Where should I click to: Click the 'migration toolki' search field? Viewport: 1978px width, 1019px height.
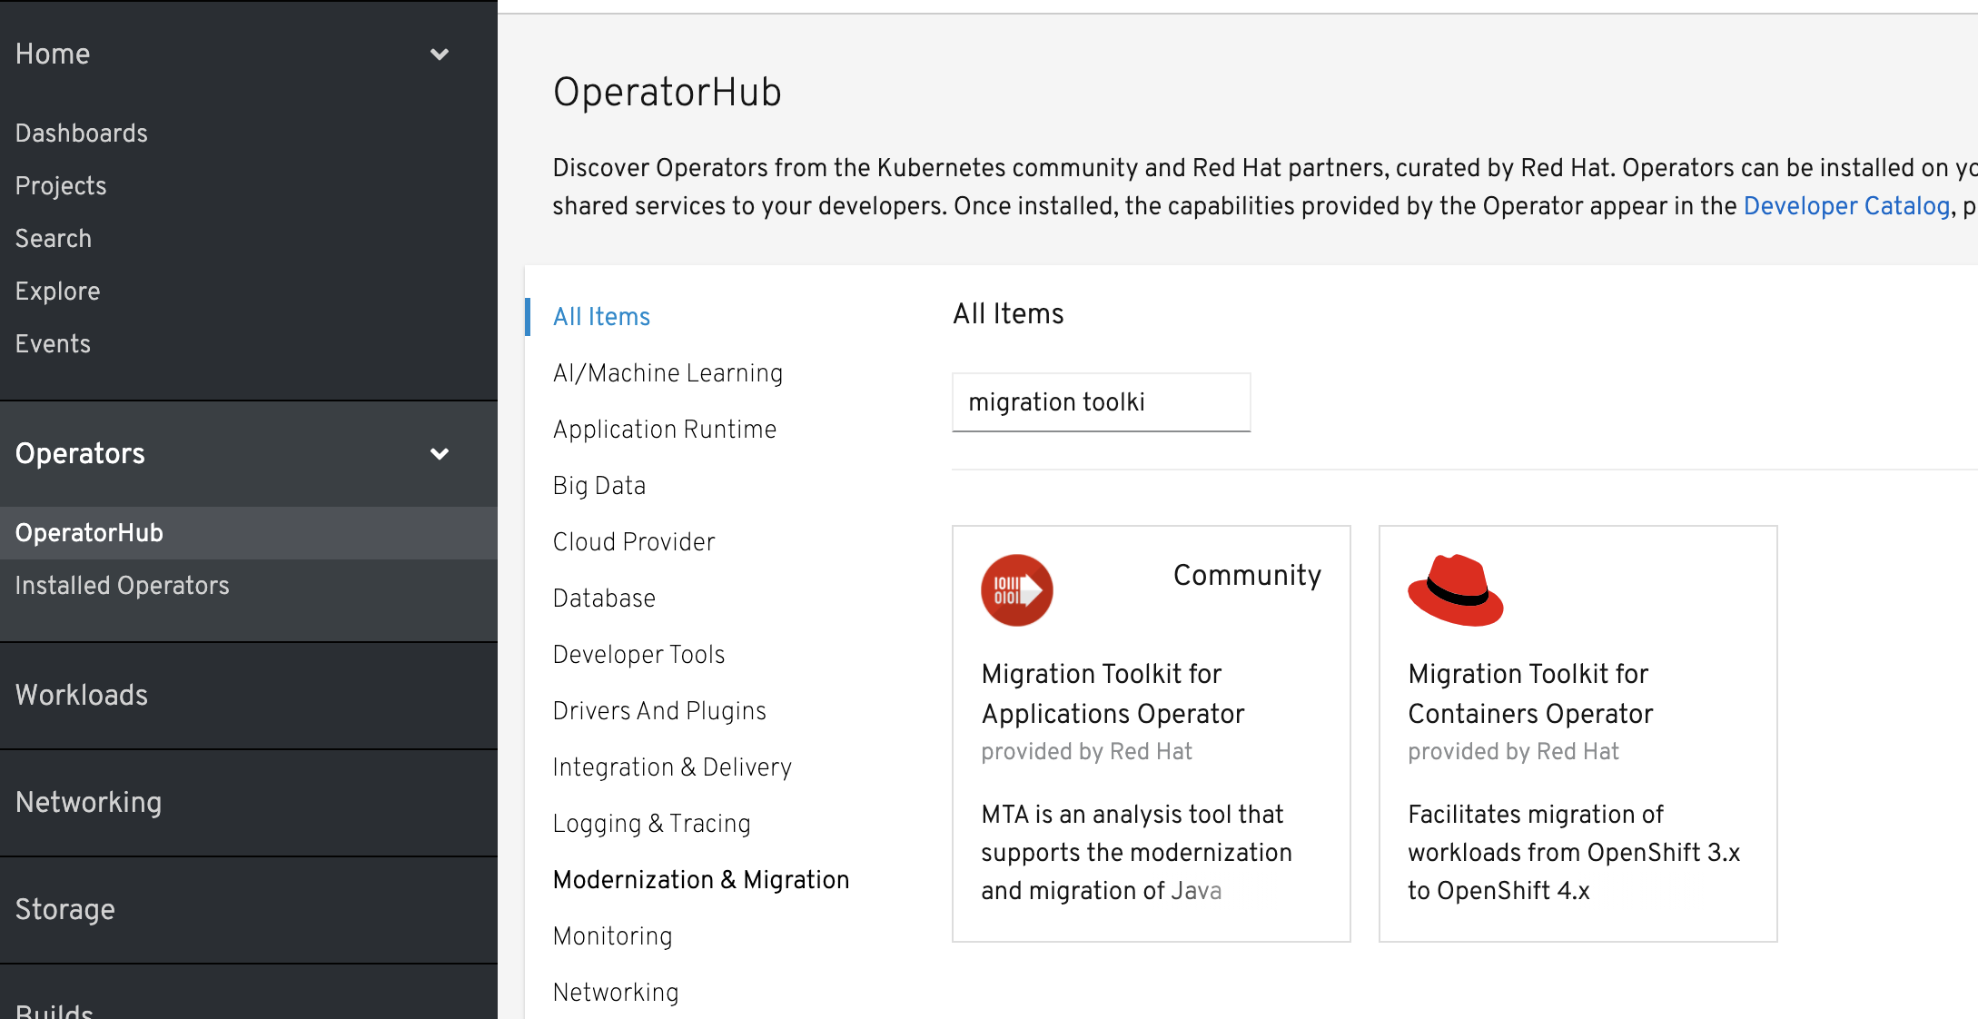pos(1101,402)
